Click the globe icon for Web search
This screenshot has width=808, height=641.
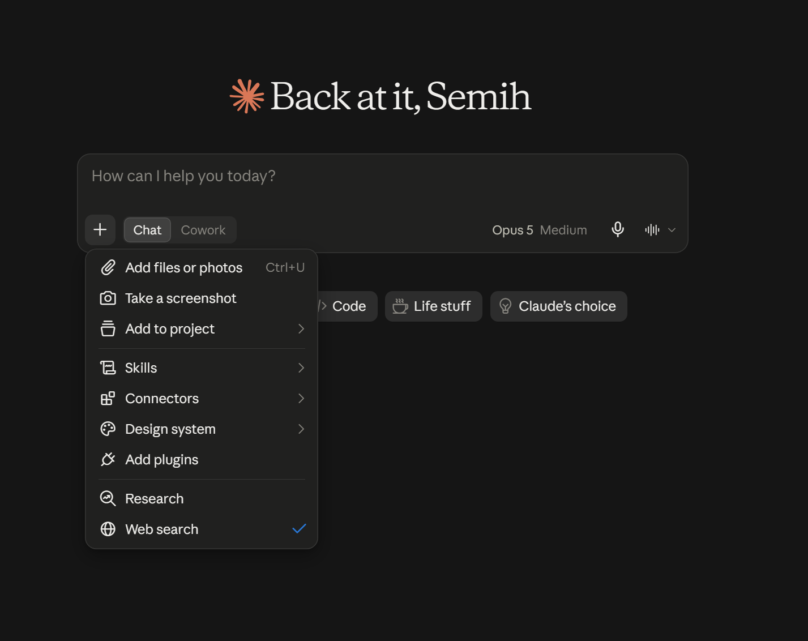pos(108,529)
